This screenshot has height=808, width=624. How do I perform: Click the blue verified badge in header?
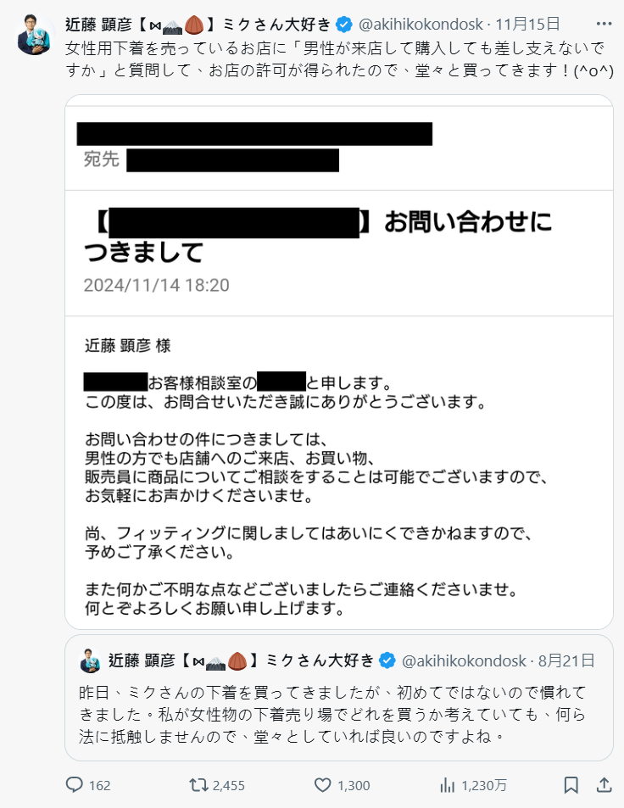[343, 24]
